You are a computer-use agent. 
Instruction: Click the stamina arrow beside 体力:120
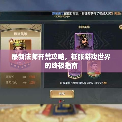(25, 83)
